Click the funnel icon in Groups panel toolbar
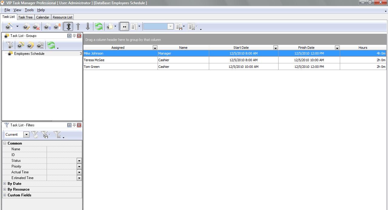388x210 pixels. click(10, 45)
